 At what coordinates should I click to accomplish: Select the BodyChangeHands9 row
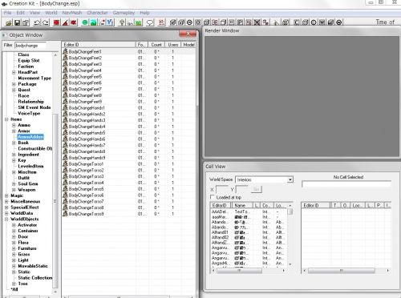click(128, 158)
